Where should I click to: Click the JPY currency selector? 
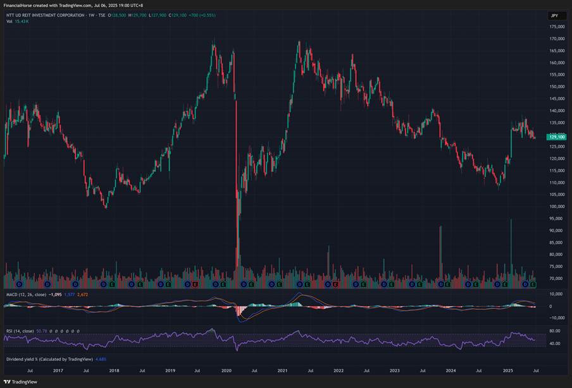(x=554, y=15)
